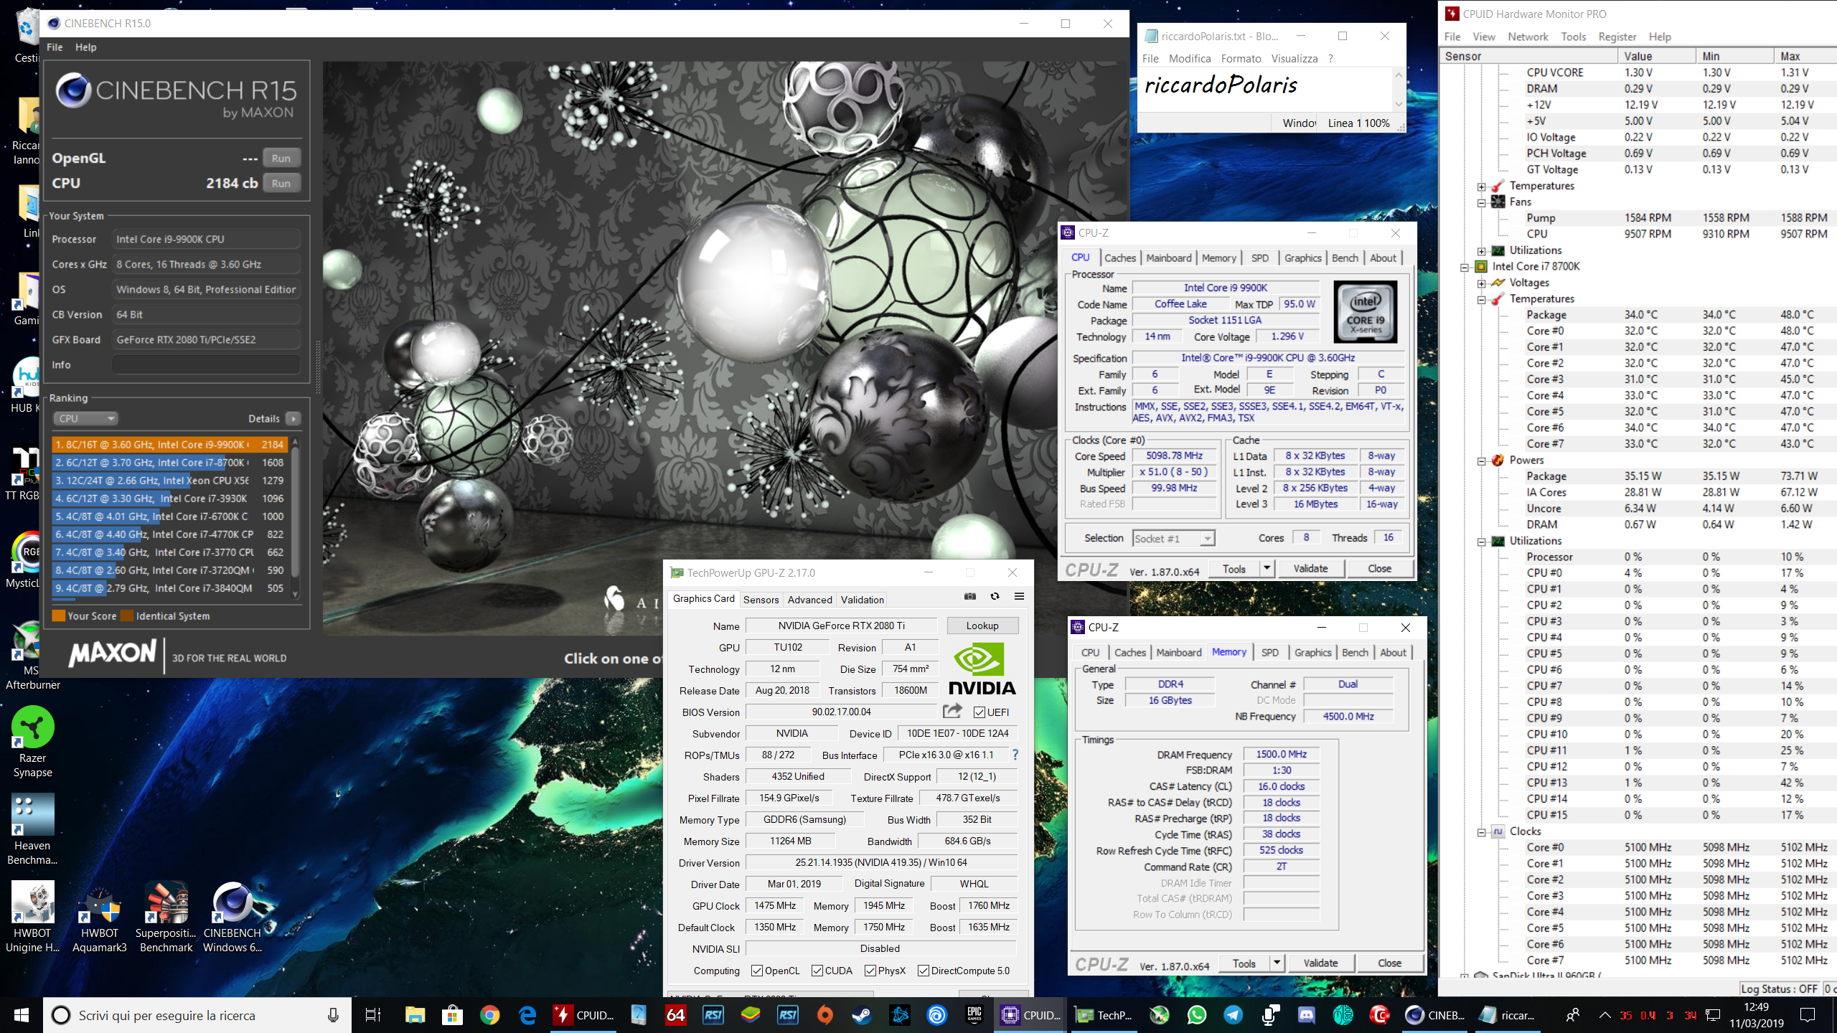Run the CPU benchmark in Cinebench

(281, 183)
